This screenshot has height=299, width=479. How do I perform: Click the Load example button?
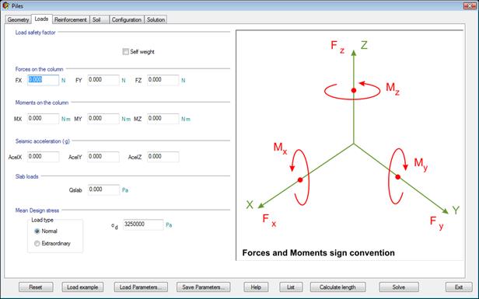[x=82, y=287]
